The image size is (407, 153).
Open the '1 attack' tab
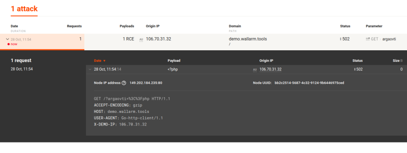click(x=24, y=9)
